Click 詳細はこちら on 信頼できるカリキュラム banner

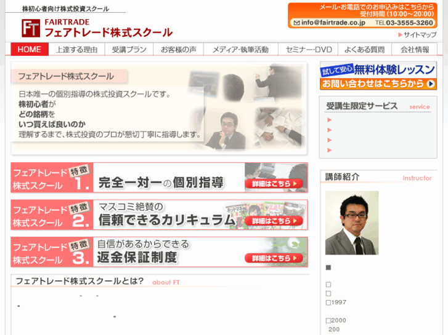(x=274, y=221)
